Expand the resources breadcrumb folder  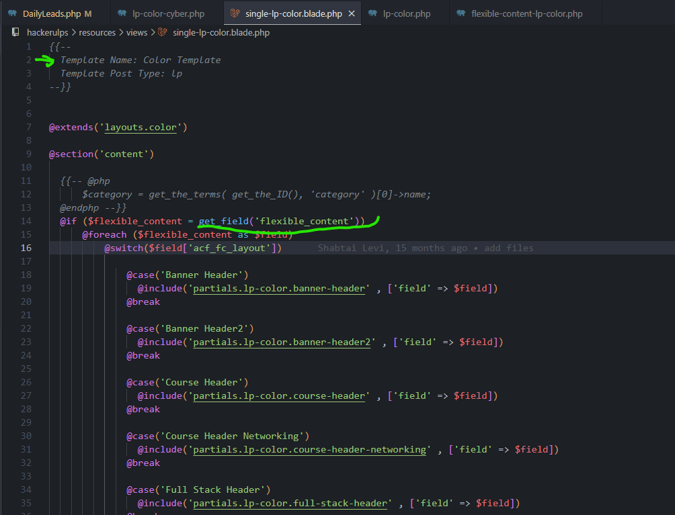pyautogui.click(x=96, y=32)
